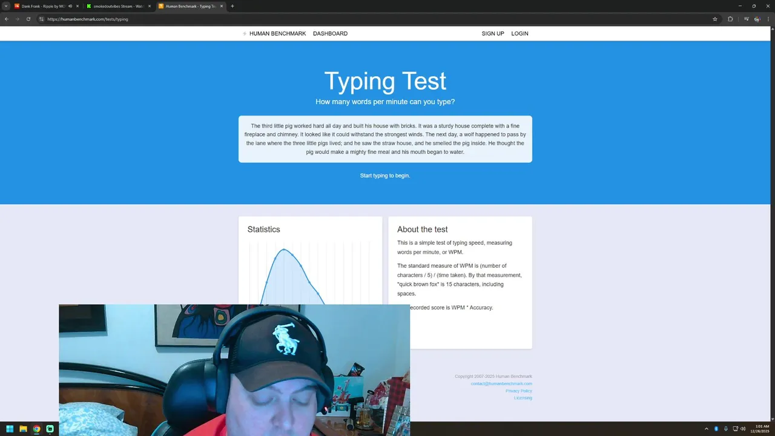View site information icon in address bar
This screenshot has width=775, height=436.
(41, 19)
